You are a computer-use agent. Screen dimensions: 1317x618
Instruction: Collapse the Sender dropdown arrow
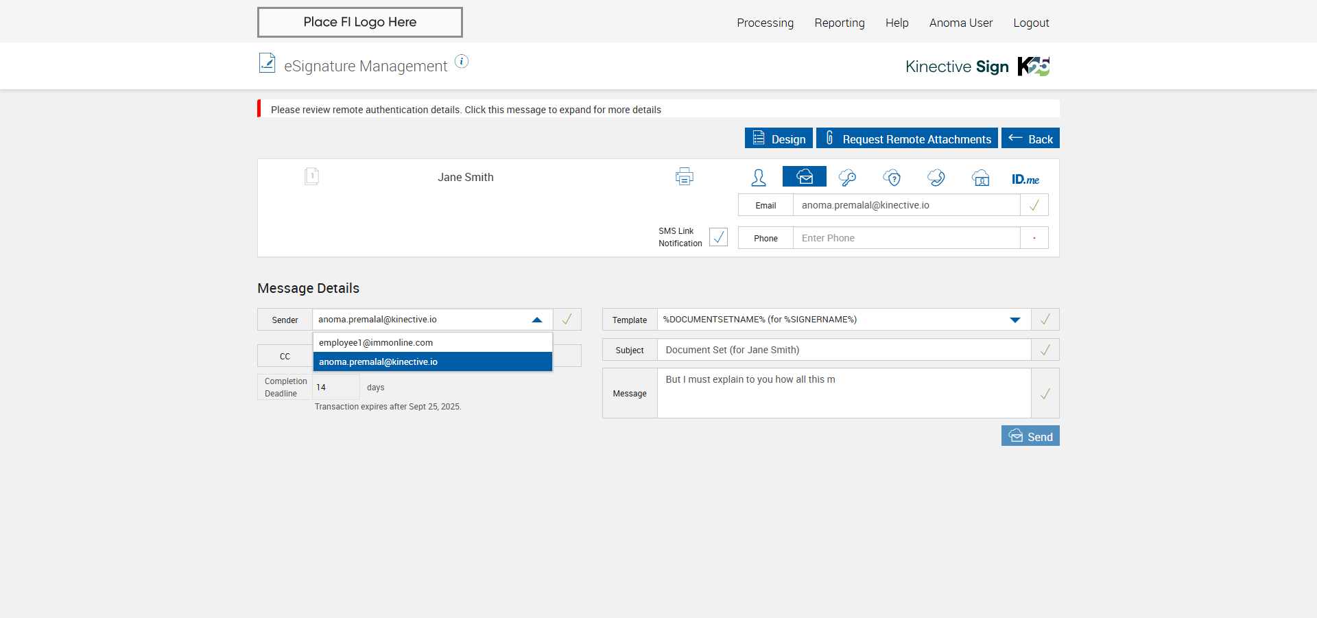(537, 320)
